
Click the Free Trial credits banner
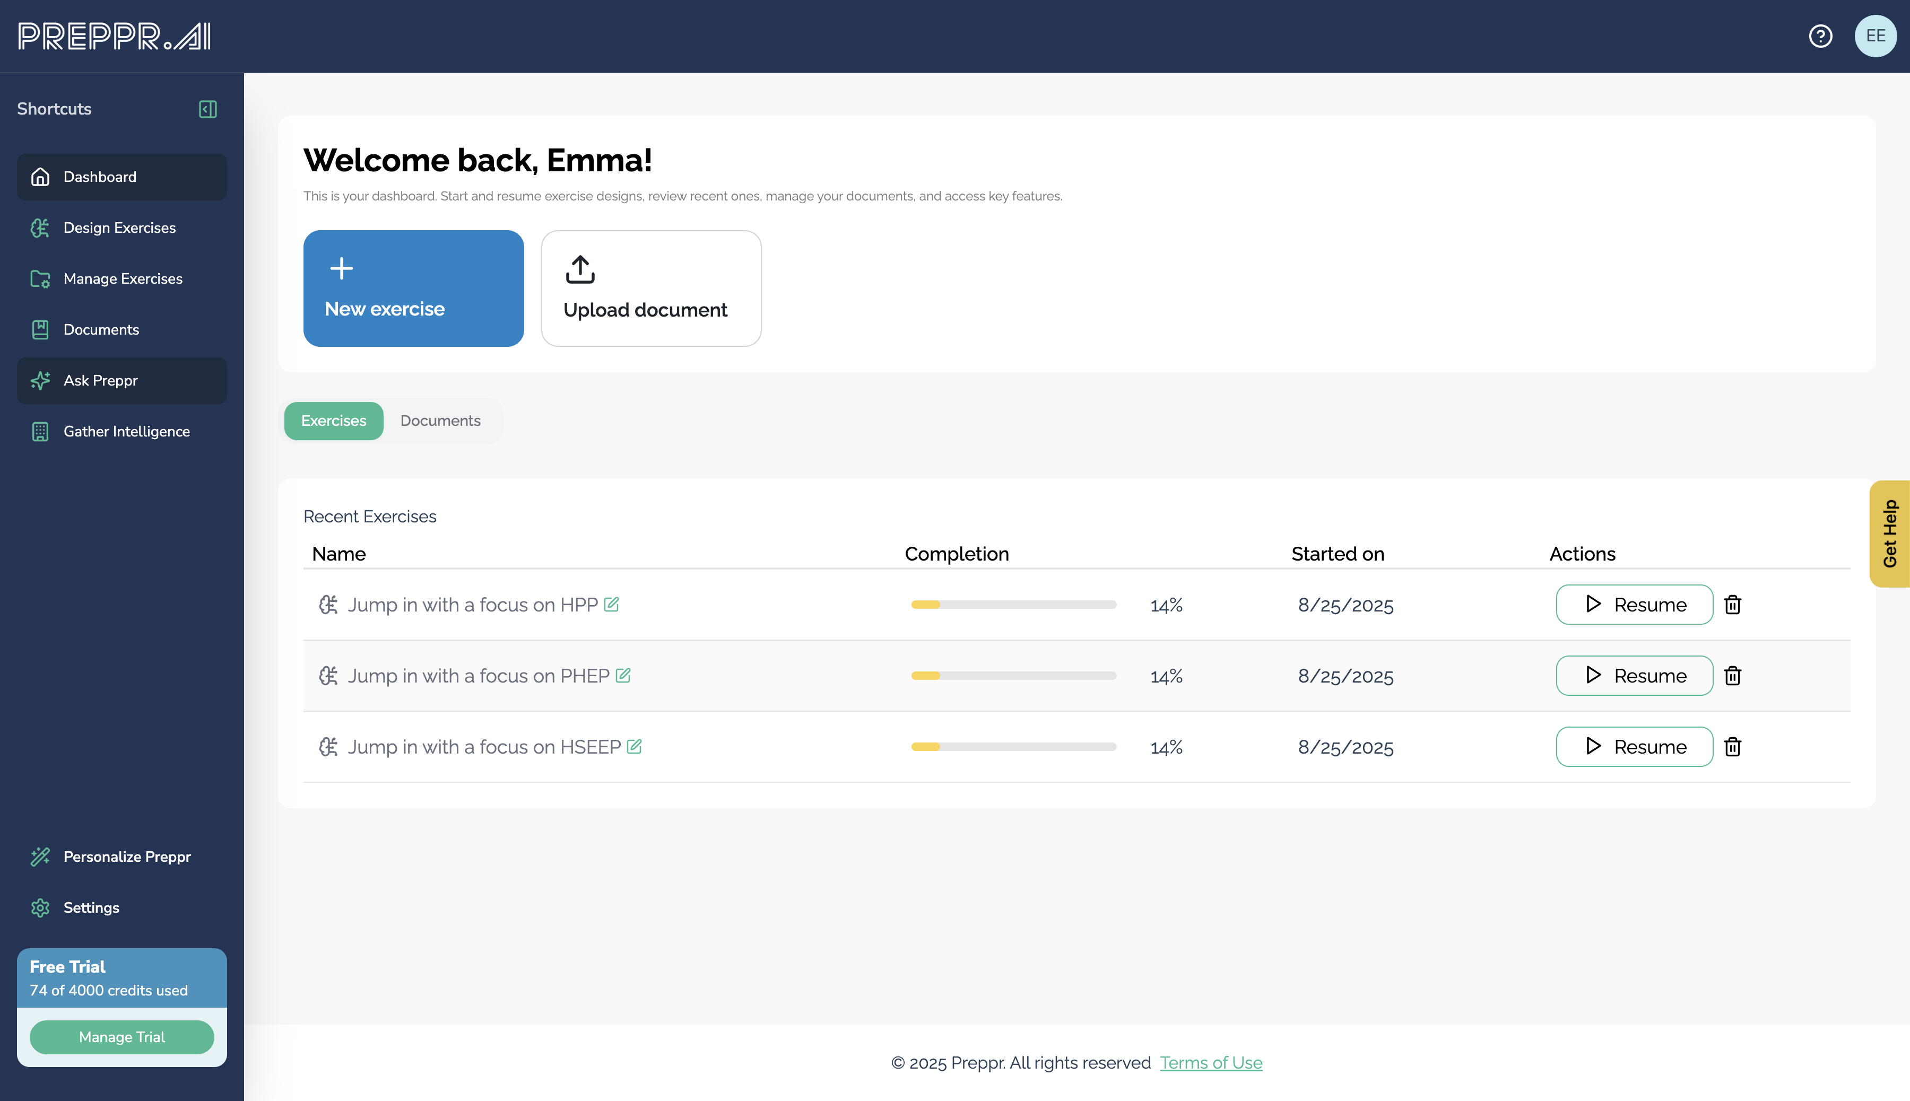point(122,978)
